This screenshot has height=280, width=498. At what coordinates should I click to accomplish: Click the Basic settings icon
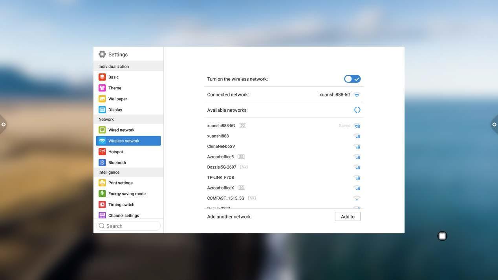click(102, 77)
